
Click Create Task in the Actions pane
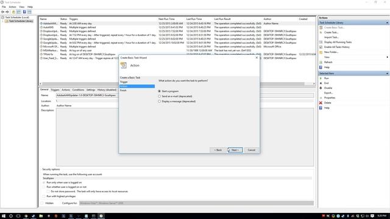tap(331, 32)
